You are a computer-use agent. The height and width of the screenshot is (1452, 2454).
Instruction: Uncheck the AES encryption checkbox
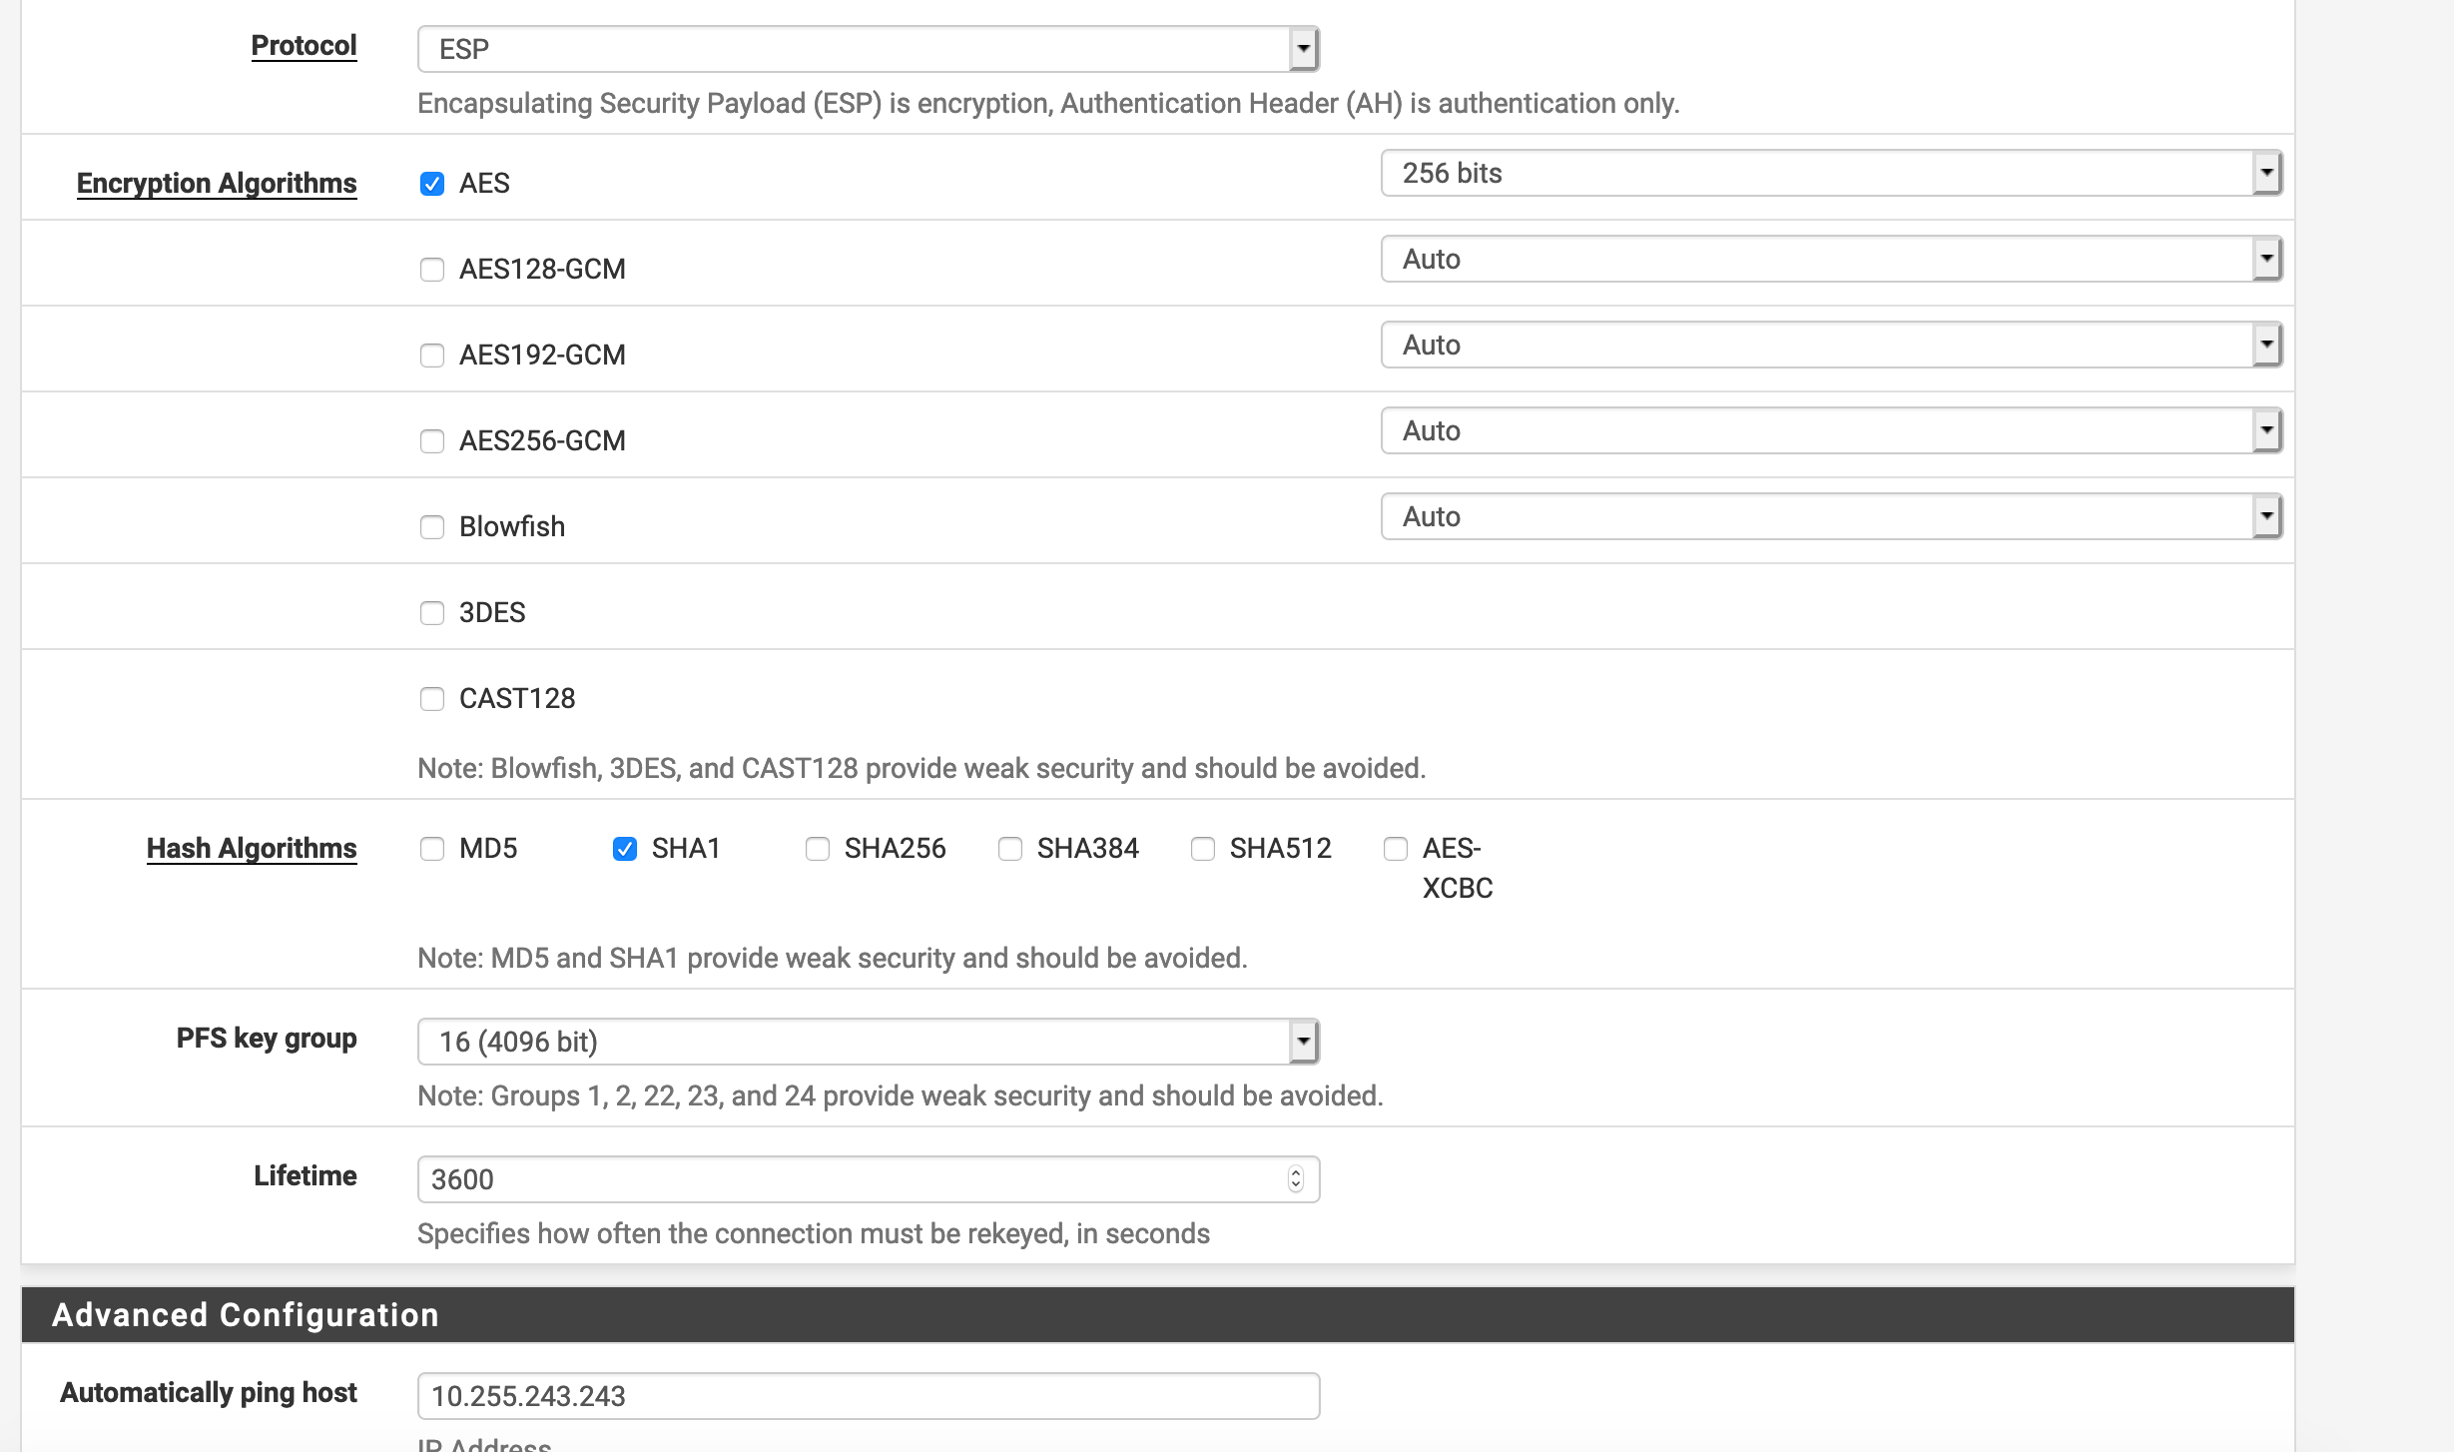click(431, 184)
